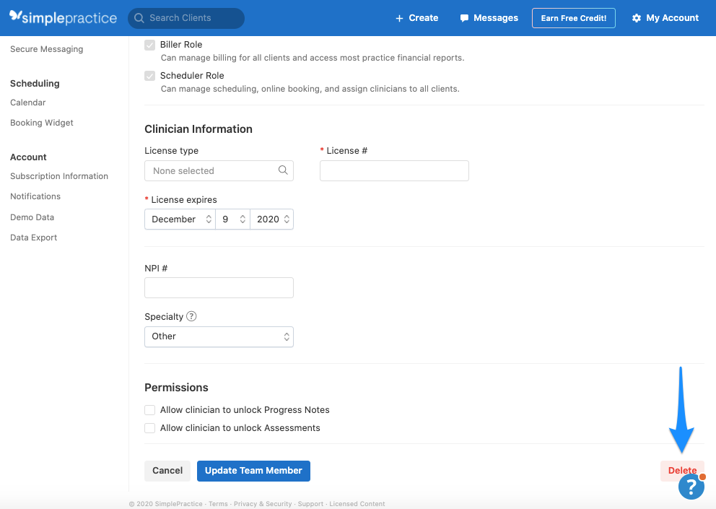The height and width of the screenshot is (509, 716).
Task: Delete the team member with the Delete button
Action: tap(681, 470)
